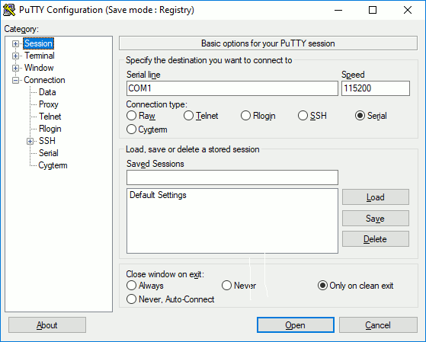The image size is (426, 342).
Task: Close the PuTTY Configuration window
Action: coord(408,11)
